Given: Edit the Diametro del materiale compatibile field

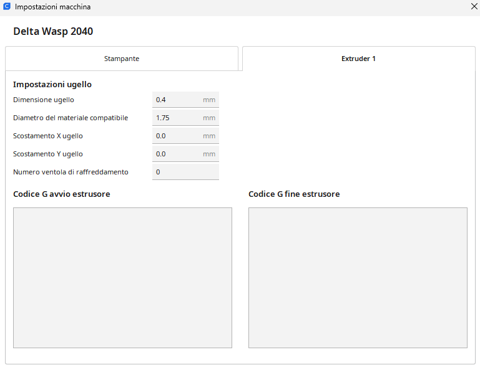Looking at the screenshot, I should [185, 118].
